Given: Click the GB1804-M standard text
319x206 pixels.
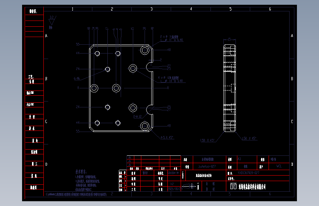Looking at the screenshot, I should pos(173,173).
